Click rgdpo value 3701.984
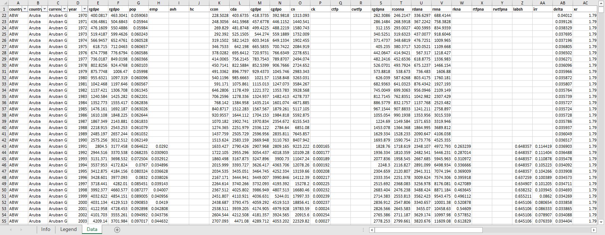 tap(118, 221)
